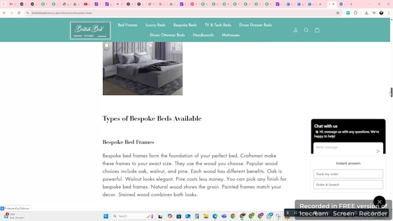393x221 pixels.
Task: Open Task View on the taskbar
Action: point(160,216)
